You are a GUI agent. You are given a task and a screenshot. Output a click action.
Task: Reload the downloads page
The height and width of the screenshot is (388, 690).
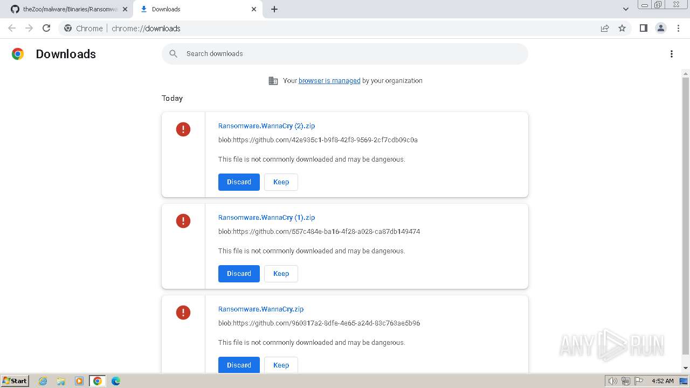(x=46, y=28)
